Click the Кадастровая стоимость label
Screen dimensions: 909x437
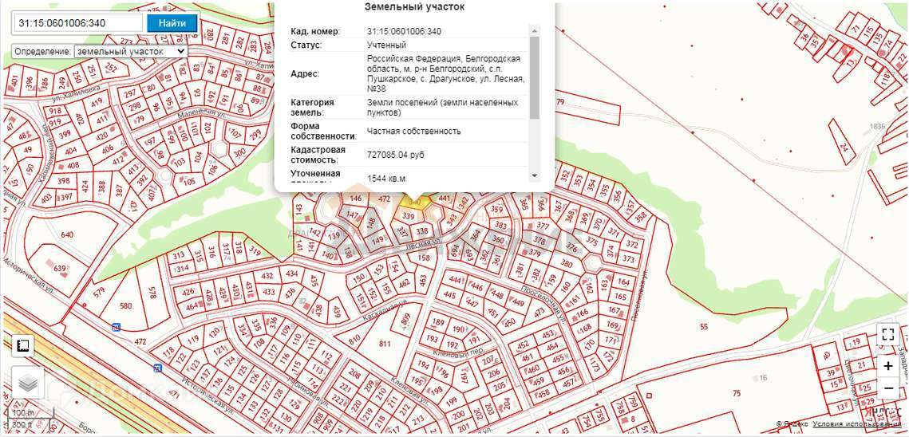pos(318,155)
